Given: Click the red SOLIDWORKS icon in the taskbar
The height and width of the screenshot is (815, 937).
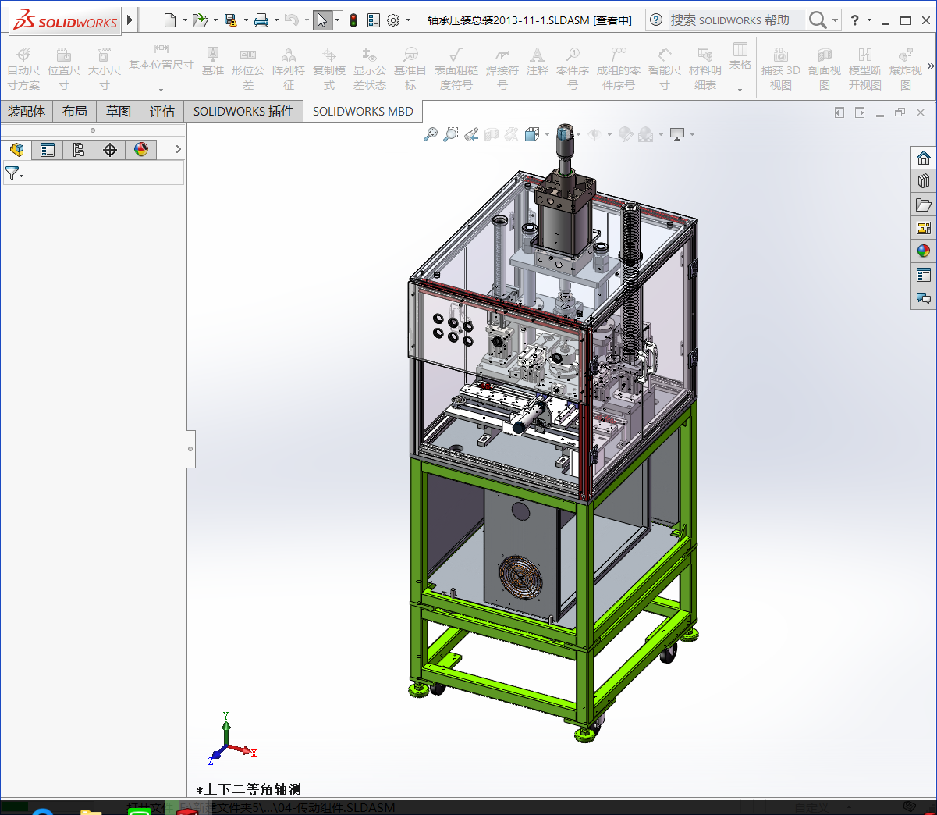Looking at the screenshot, I should pyautogui.click(x=187, y=812).
